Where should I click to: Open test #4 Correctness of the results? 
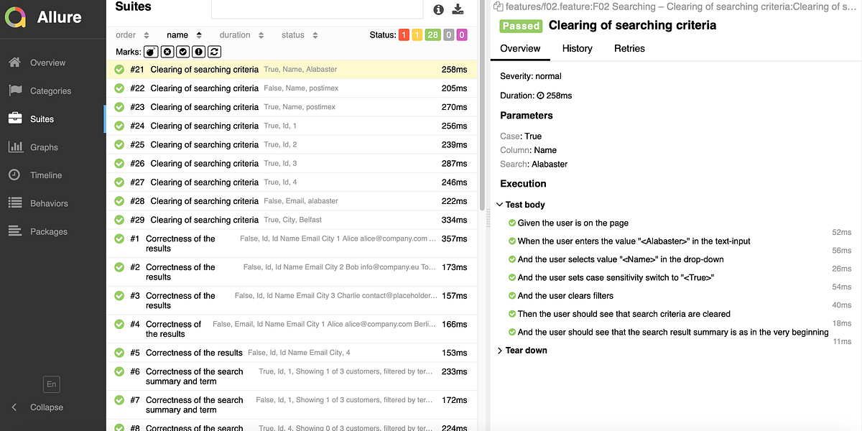[x=292, y=329]
